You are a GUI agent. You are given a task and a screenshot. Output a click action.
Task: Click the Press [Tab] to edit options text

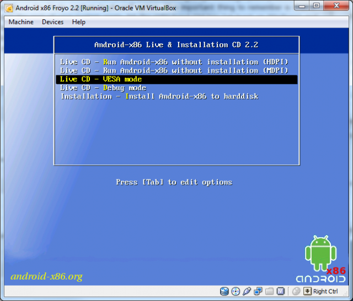[174, 182]
